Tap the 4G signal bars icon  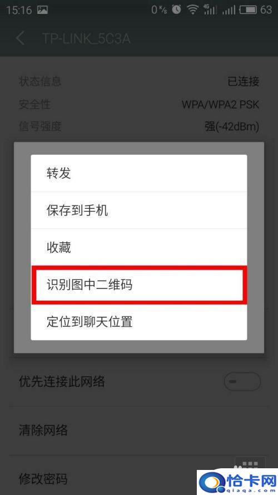(x=210, y=9)
